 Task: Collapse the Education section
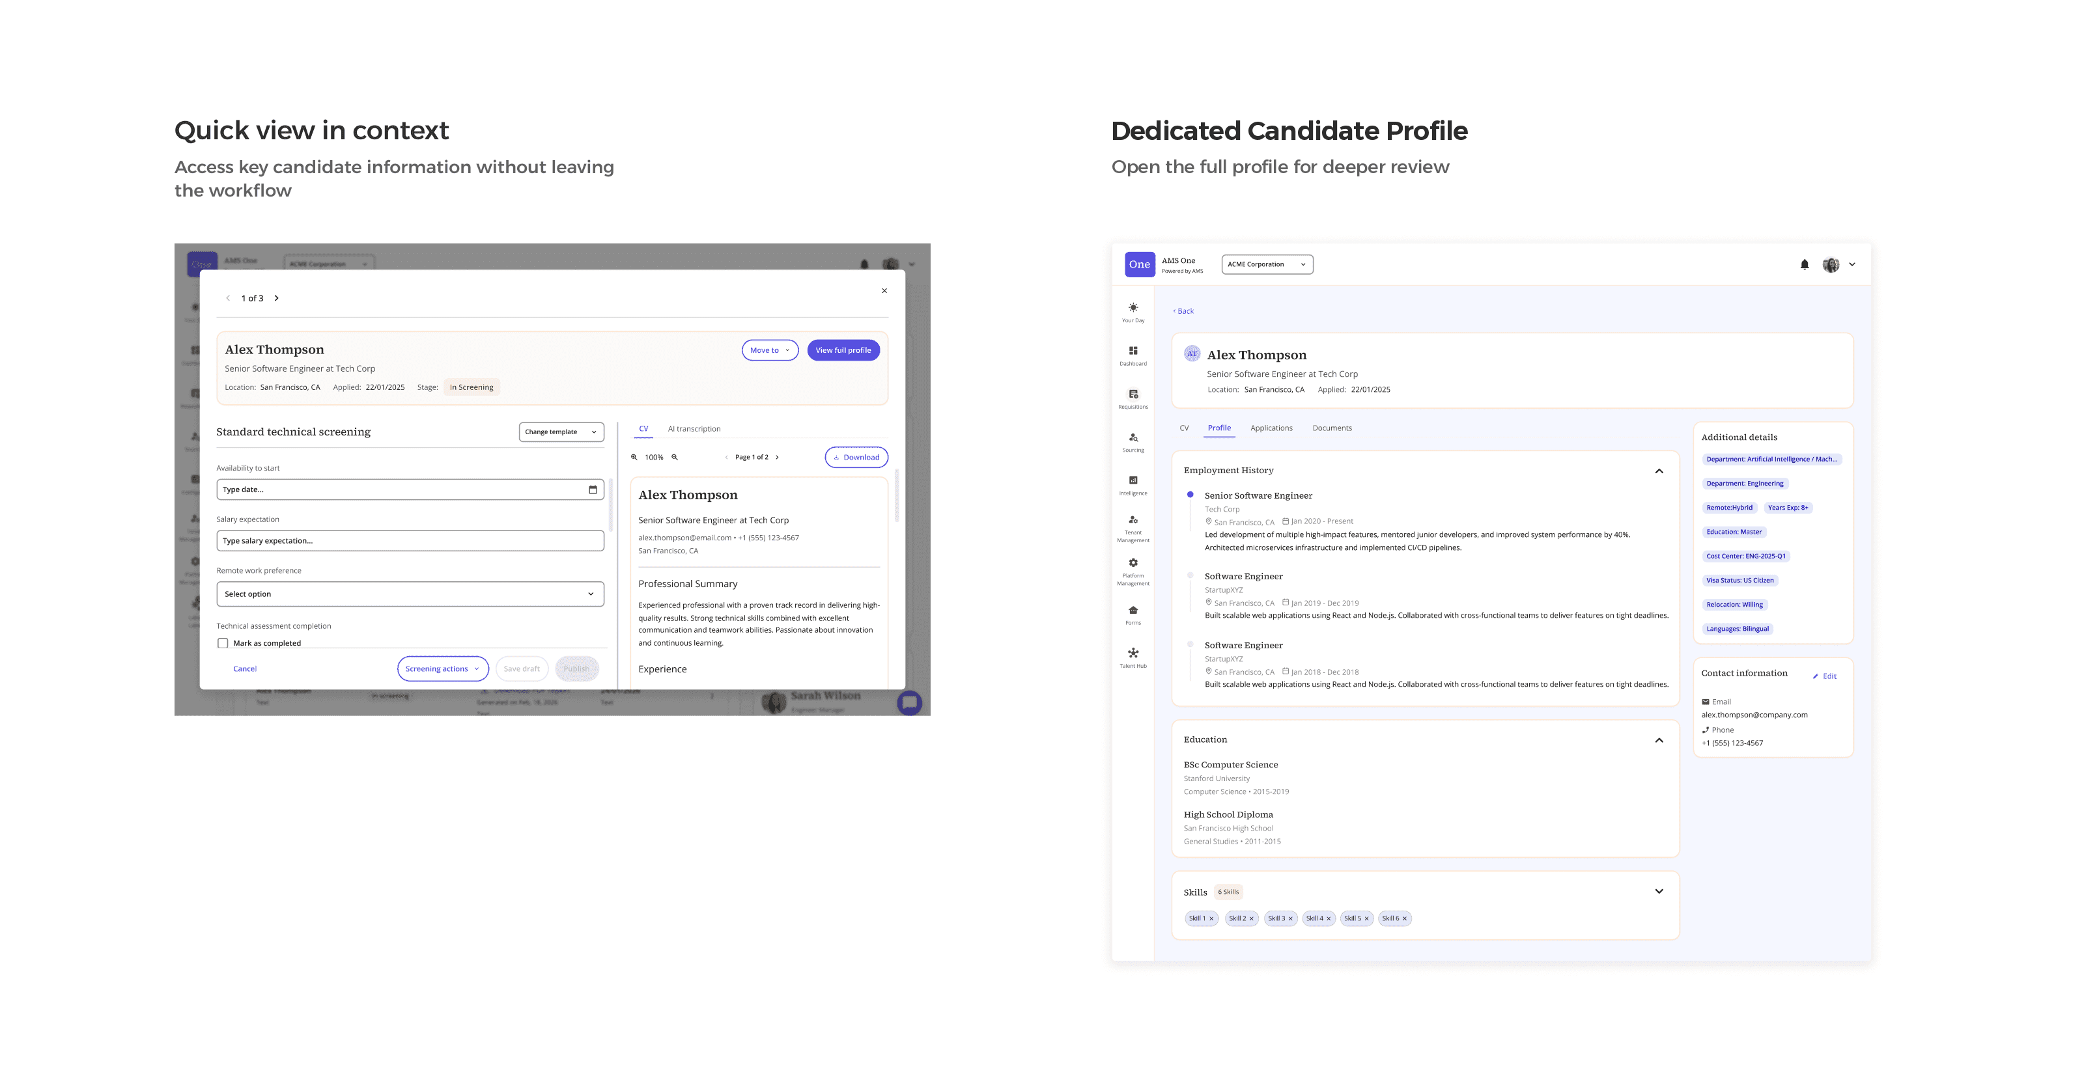[1659, 740]
